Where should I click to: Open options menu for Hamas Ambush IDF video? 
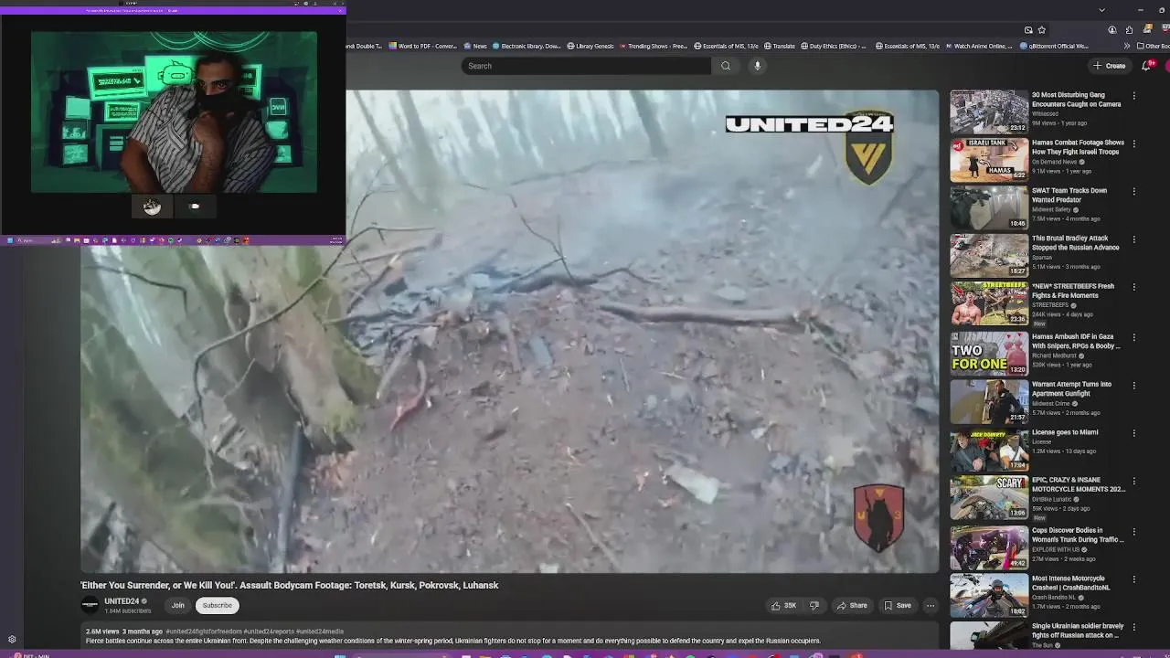[x=1134, y=337]
